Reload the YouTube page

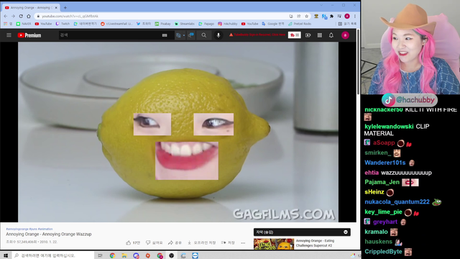pos(21,16)
